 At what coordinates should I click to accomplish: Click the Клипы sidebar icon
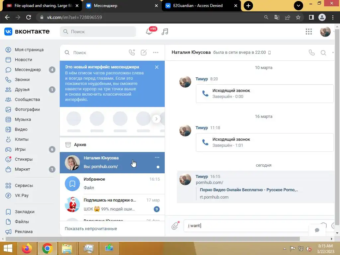pyautogui.click(x=8, y=139)
